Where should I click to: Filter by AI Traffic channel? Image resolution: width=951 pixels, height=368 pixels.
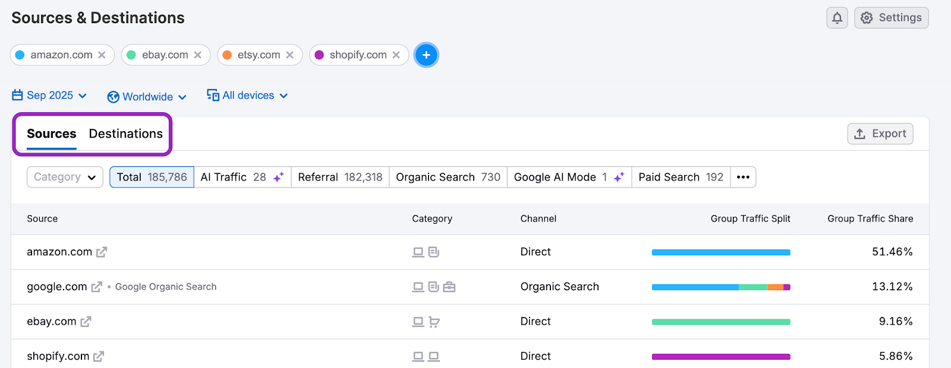(x=242, y=177)
